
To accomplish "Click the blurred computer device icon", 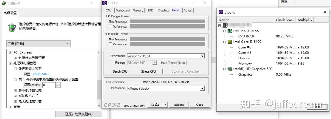I will 225,26.
